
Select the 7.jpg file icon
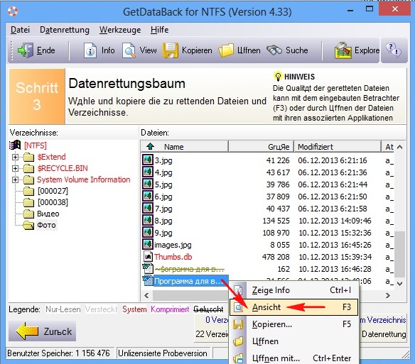click(148, 209)
